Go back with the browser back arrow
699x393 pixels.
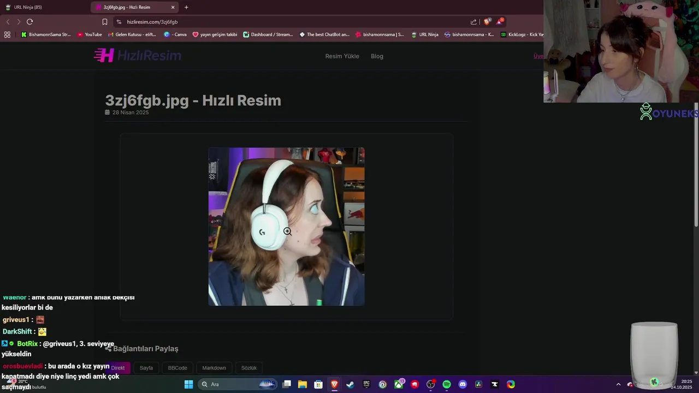coord(8,22)
